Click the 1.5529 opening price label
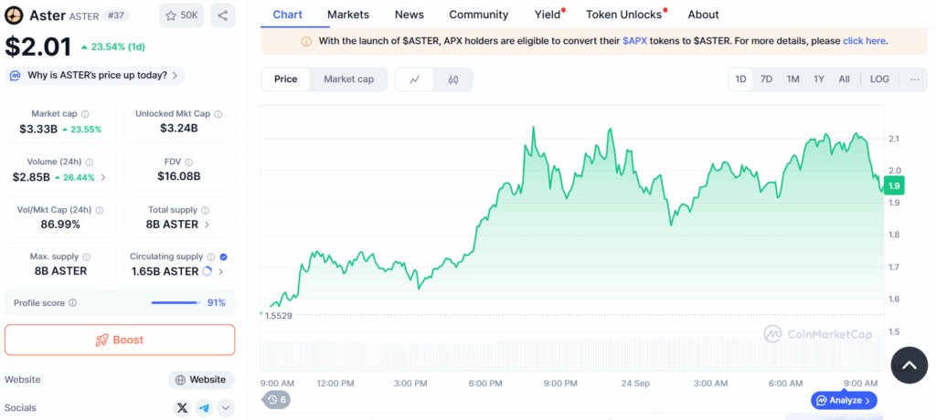Image resolution: width=936 pixels, height=420 pixels. click(278, 316)
